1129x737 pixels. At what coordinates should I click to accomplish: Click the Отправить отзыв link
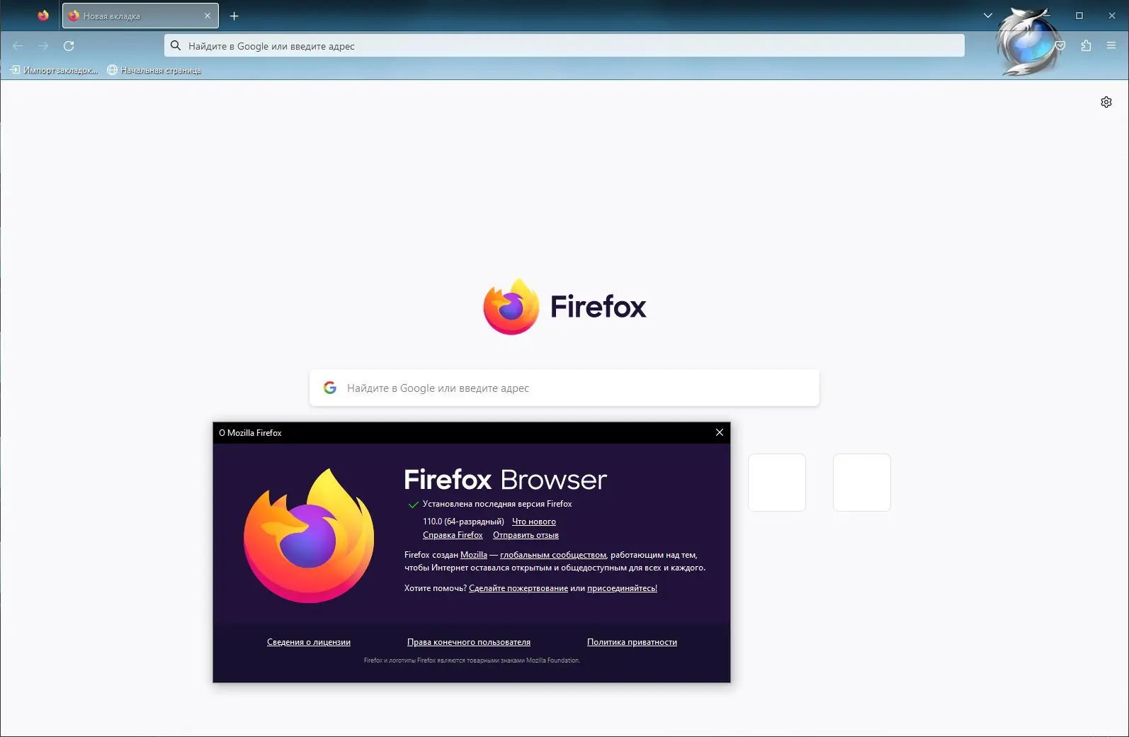(526, 535)
